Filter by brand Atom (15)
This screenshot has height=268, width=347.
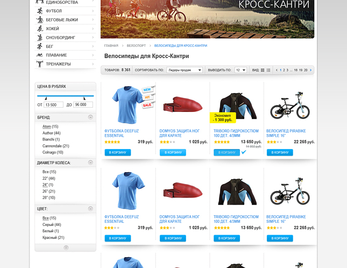(50, 126)
